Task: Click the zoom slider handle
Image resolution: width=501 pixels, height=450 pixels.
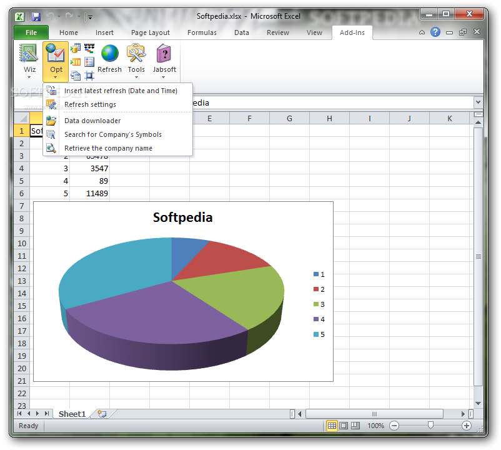Action: 430,426
